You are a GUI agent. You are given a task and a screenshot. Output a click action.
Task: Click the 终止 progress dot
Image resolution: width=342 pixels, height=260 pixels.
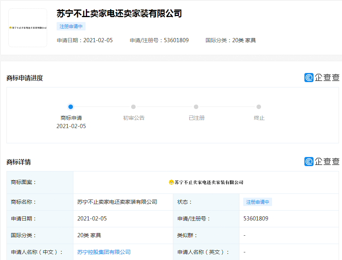[259, 108]
